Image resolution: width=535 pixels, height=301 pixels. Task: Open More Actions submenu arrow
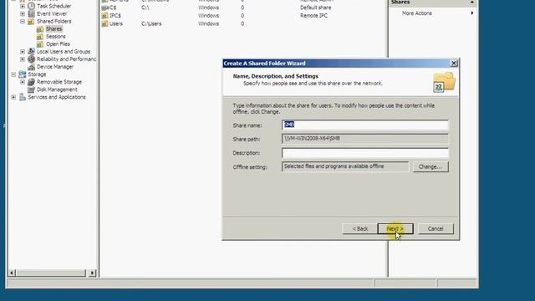(472, 13)
